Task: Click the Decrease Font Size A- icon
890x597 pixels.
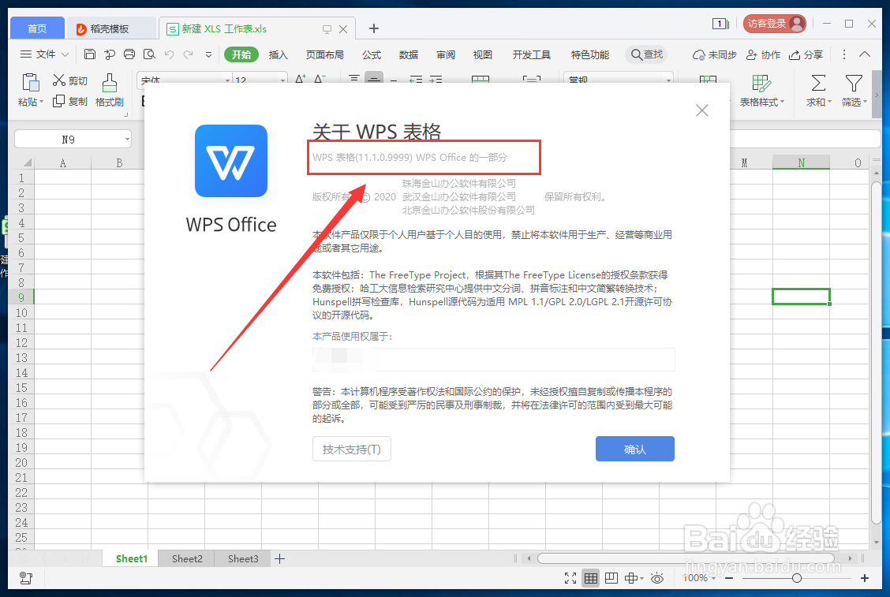Action: 320,78
